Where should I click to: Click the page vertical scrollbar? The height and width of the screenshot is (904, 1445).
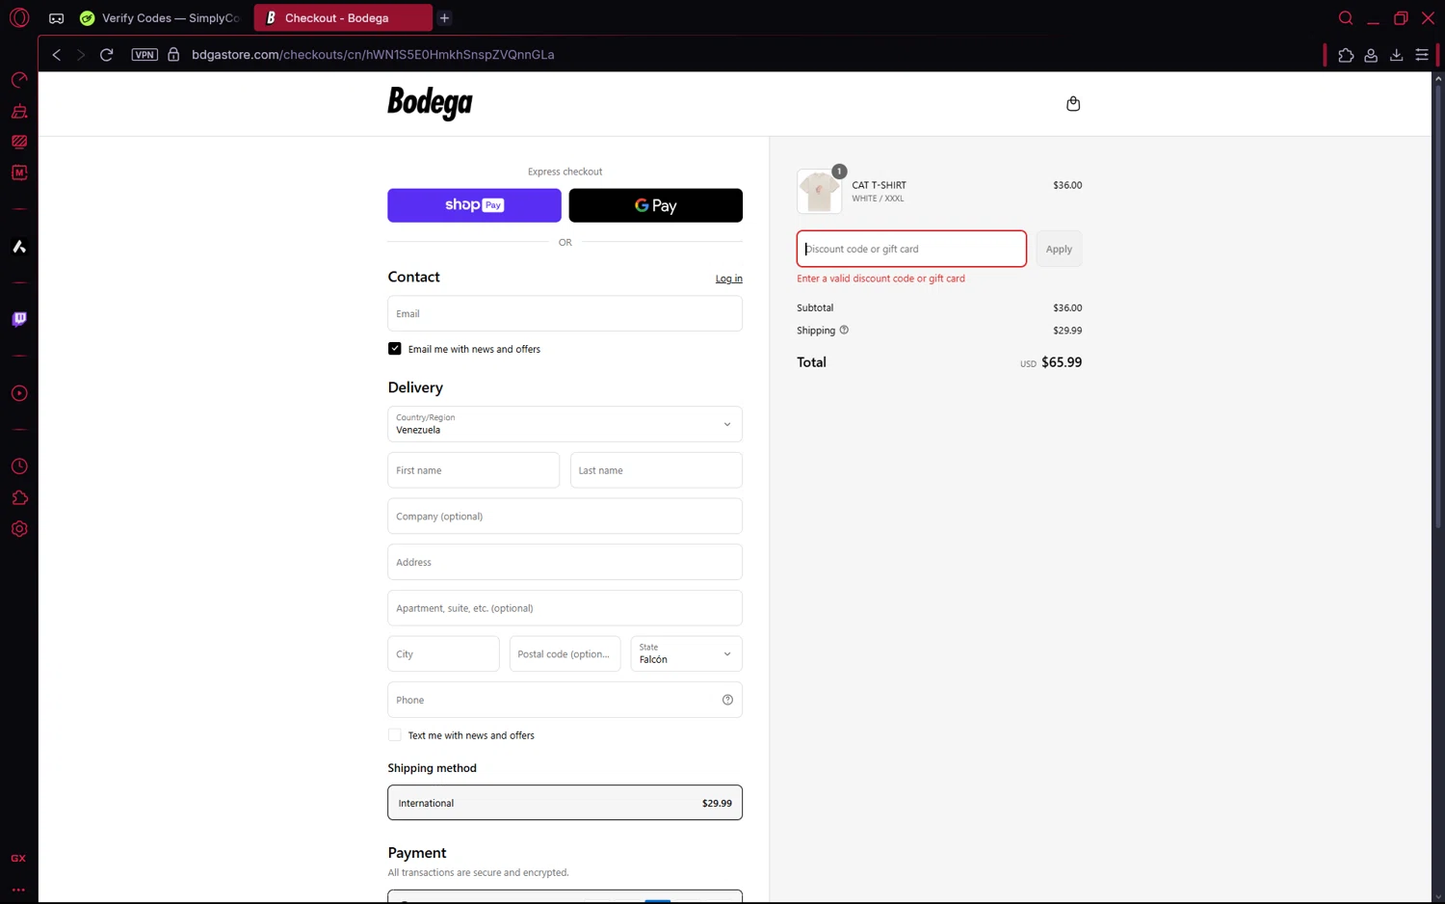pyautogui.click(x=1437, y=305)
